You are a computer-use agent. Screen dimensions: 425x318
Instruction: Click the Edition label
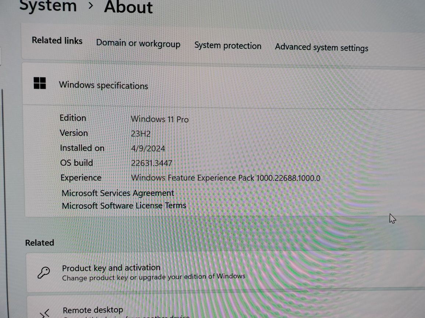pos(73,118)
